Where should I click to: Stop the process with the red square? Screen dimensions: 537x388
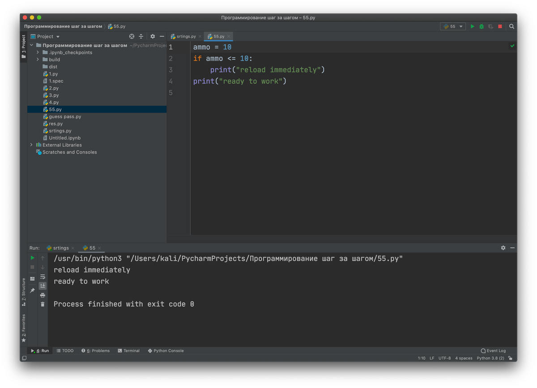point(500,26)
